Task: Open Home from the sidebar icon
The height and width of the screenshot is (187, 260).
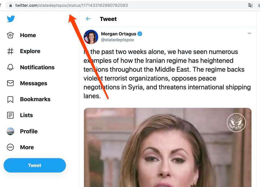Action: pos(10,35)
